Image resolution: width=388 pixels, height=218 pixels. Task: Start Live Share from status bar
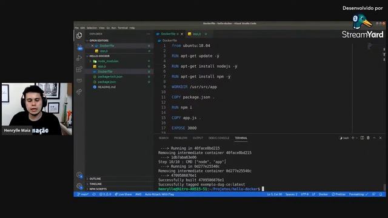[x=123, y=194]
